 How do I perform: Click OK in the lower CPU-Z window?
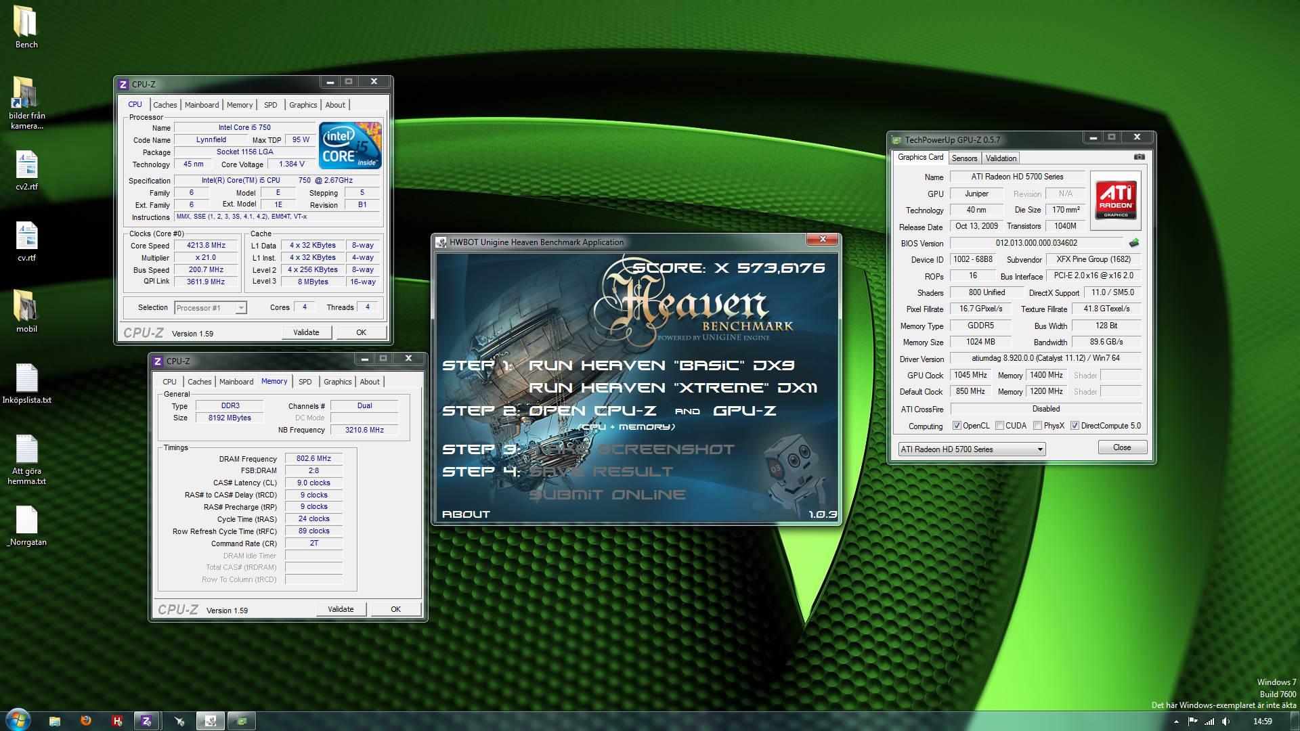click(x=395, y=609)
